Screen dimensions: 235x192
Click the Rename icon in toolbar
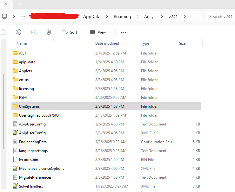coord(18,32)
